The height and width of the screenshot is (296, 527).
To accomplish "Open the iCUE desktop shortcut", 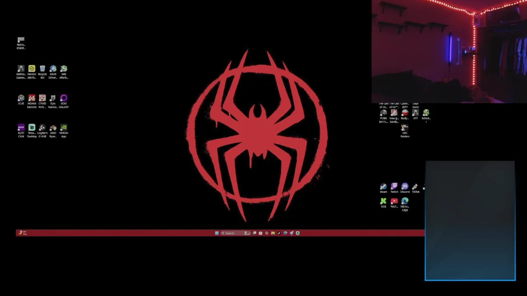I will tap(21, 100).
